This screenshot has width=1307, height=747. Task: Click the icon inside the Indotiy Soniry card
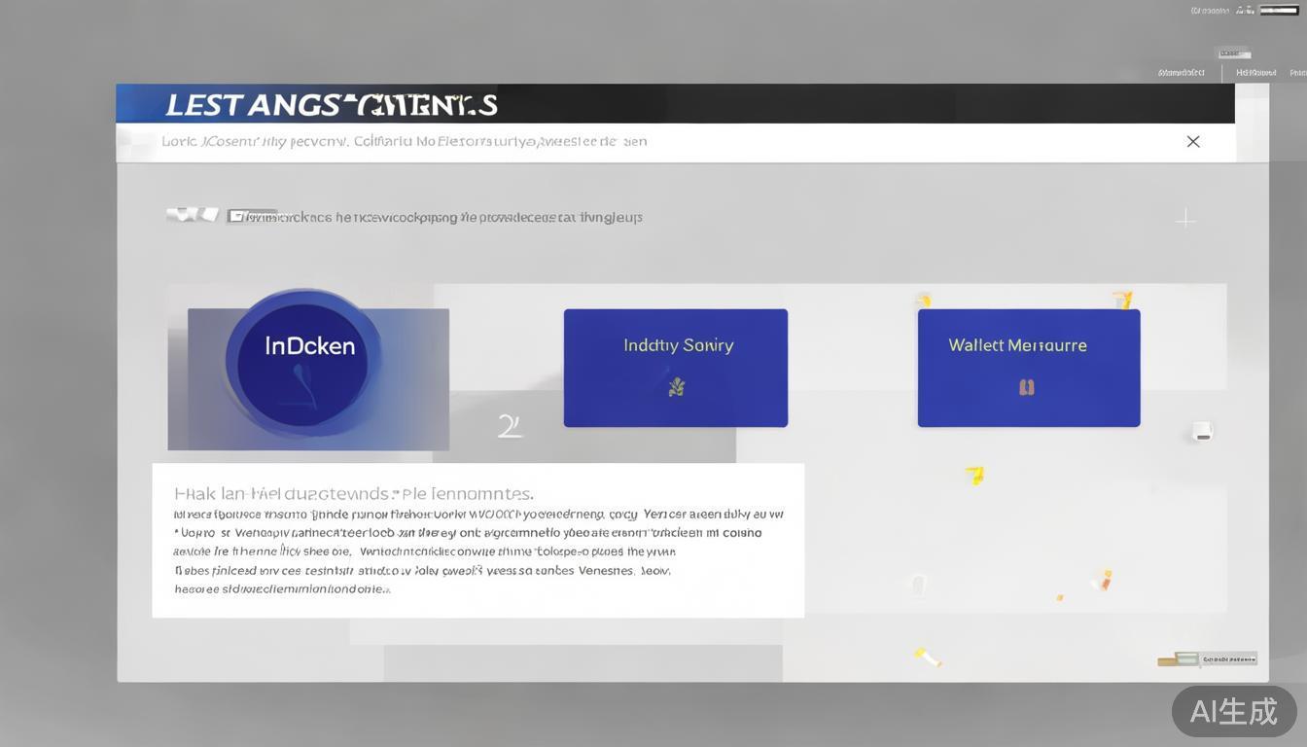coord(676,387)
